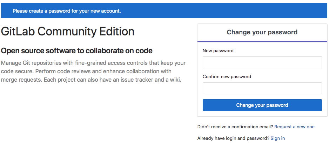Click the blue 'Please create a password' banner
The width and height of the screenshot is (329, 143).
[x=164, y=11]
